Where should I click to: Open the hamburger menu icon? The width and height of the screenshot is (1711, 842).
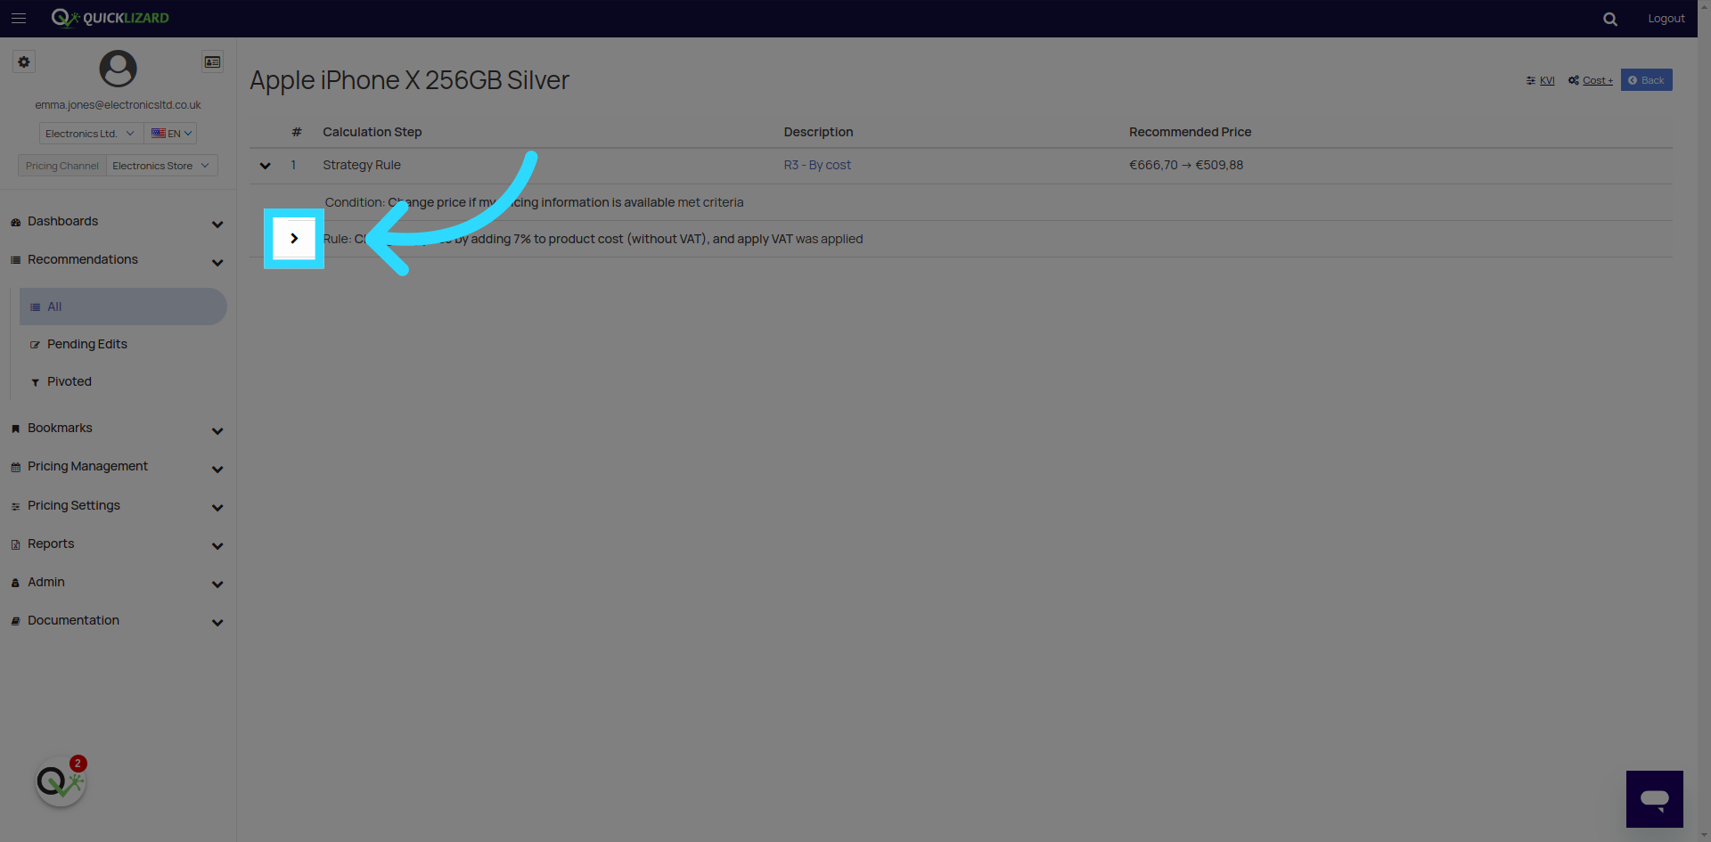[19, 18]
